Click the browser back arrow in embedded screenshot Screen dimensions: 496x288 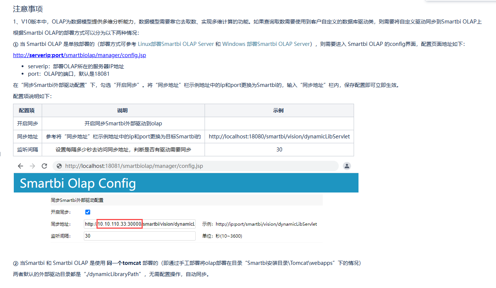(20, 166)
